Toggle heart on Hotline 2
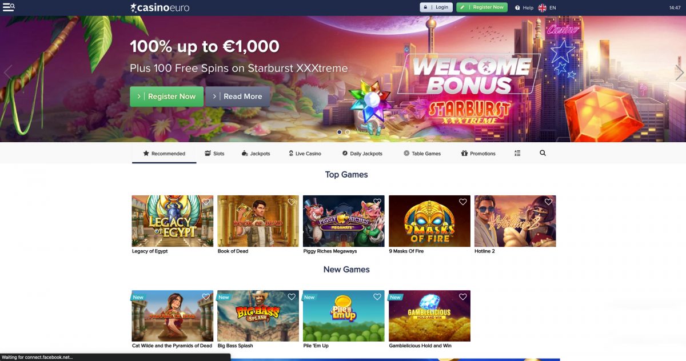Screen dimensions: 686x361 (548, 202)
